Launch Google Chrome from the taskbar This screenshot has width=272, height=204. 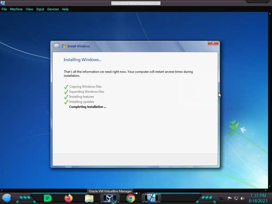coord(131,198)
